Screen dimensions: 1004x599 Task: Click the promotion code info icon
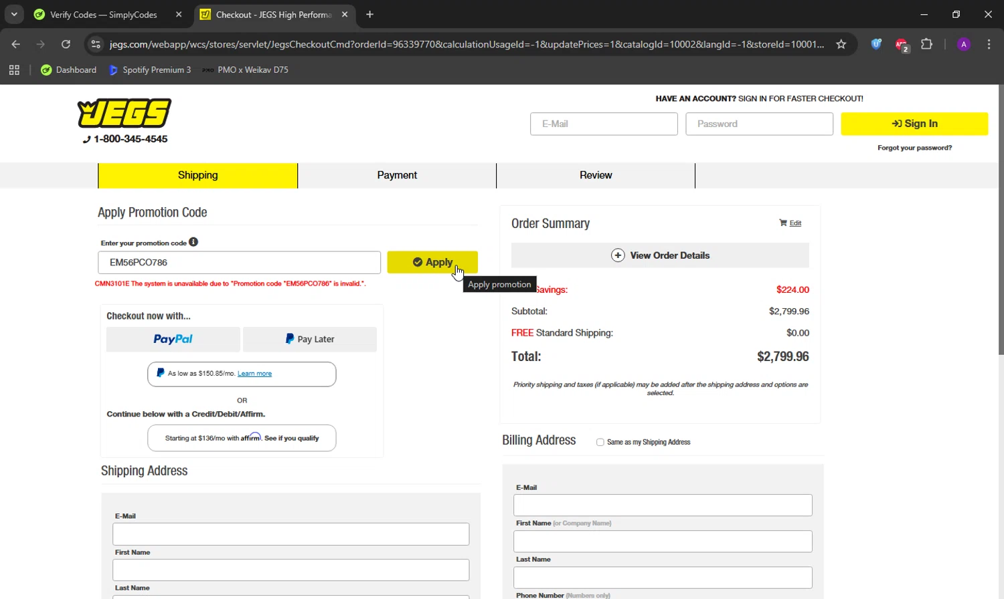coord(193,242)
